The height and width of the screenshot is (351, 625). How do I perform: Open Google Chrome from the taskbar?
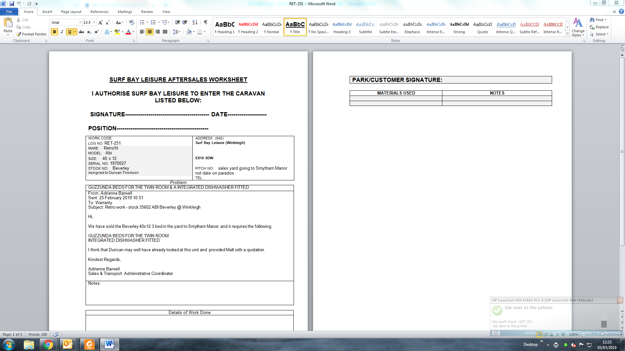(x=48, y=344)
